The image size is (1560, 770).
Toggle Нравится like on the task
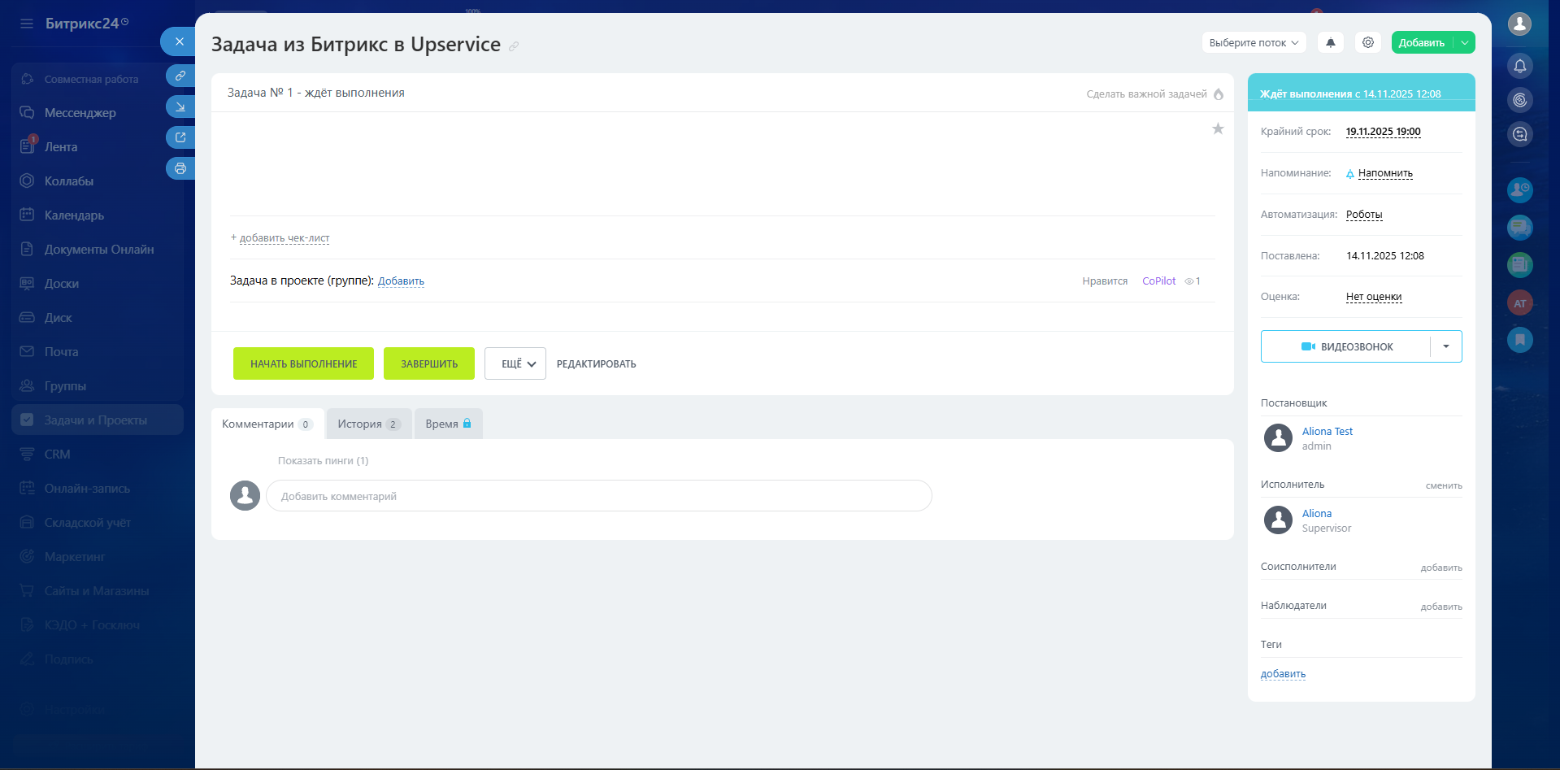click(1104, 281)
